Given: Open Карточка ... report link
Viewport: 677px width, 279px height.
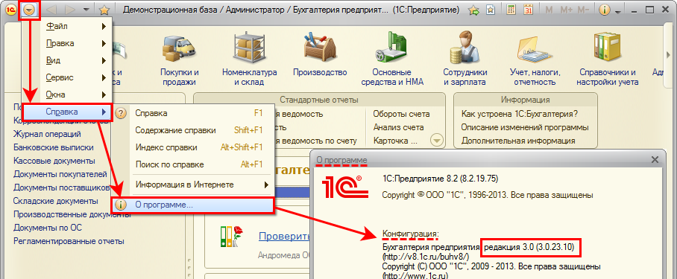Looking at the screenshot, I should pos(395,141).
